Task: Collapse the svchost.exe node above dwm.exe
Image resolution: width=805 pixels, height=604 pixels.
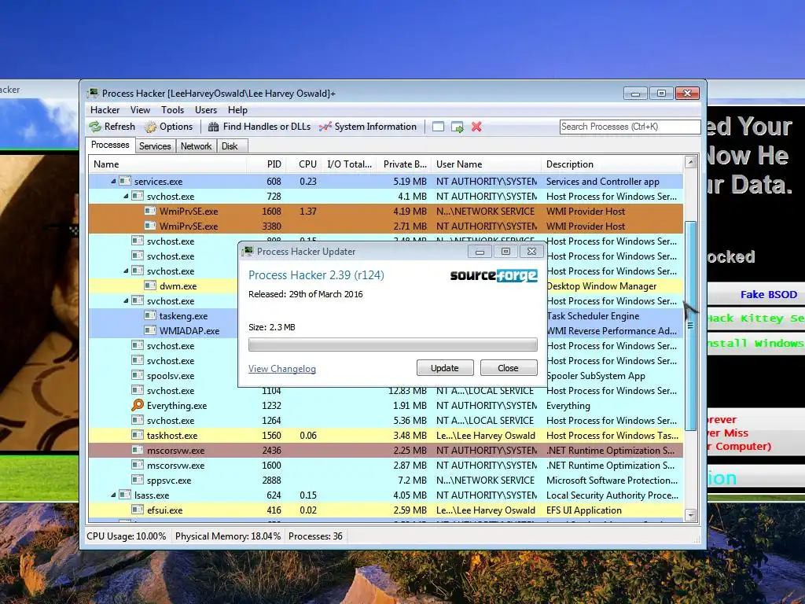Action: click(126, 271)
